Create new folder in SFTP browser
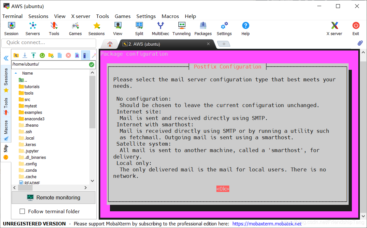Screen dimensions: 367x228 51,55
